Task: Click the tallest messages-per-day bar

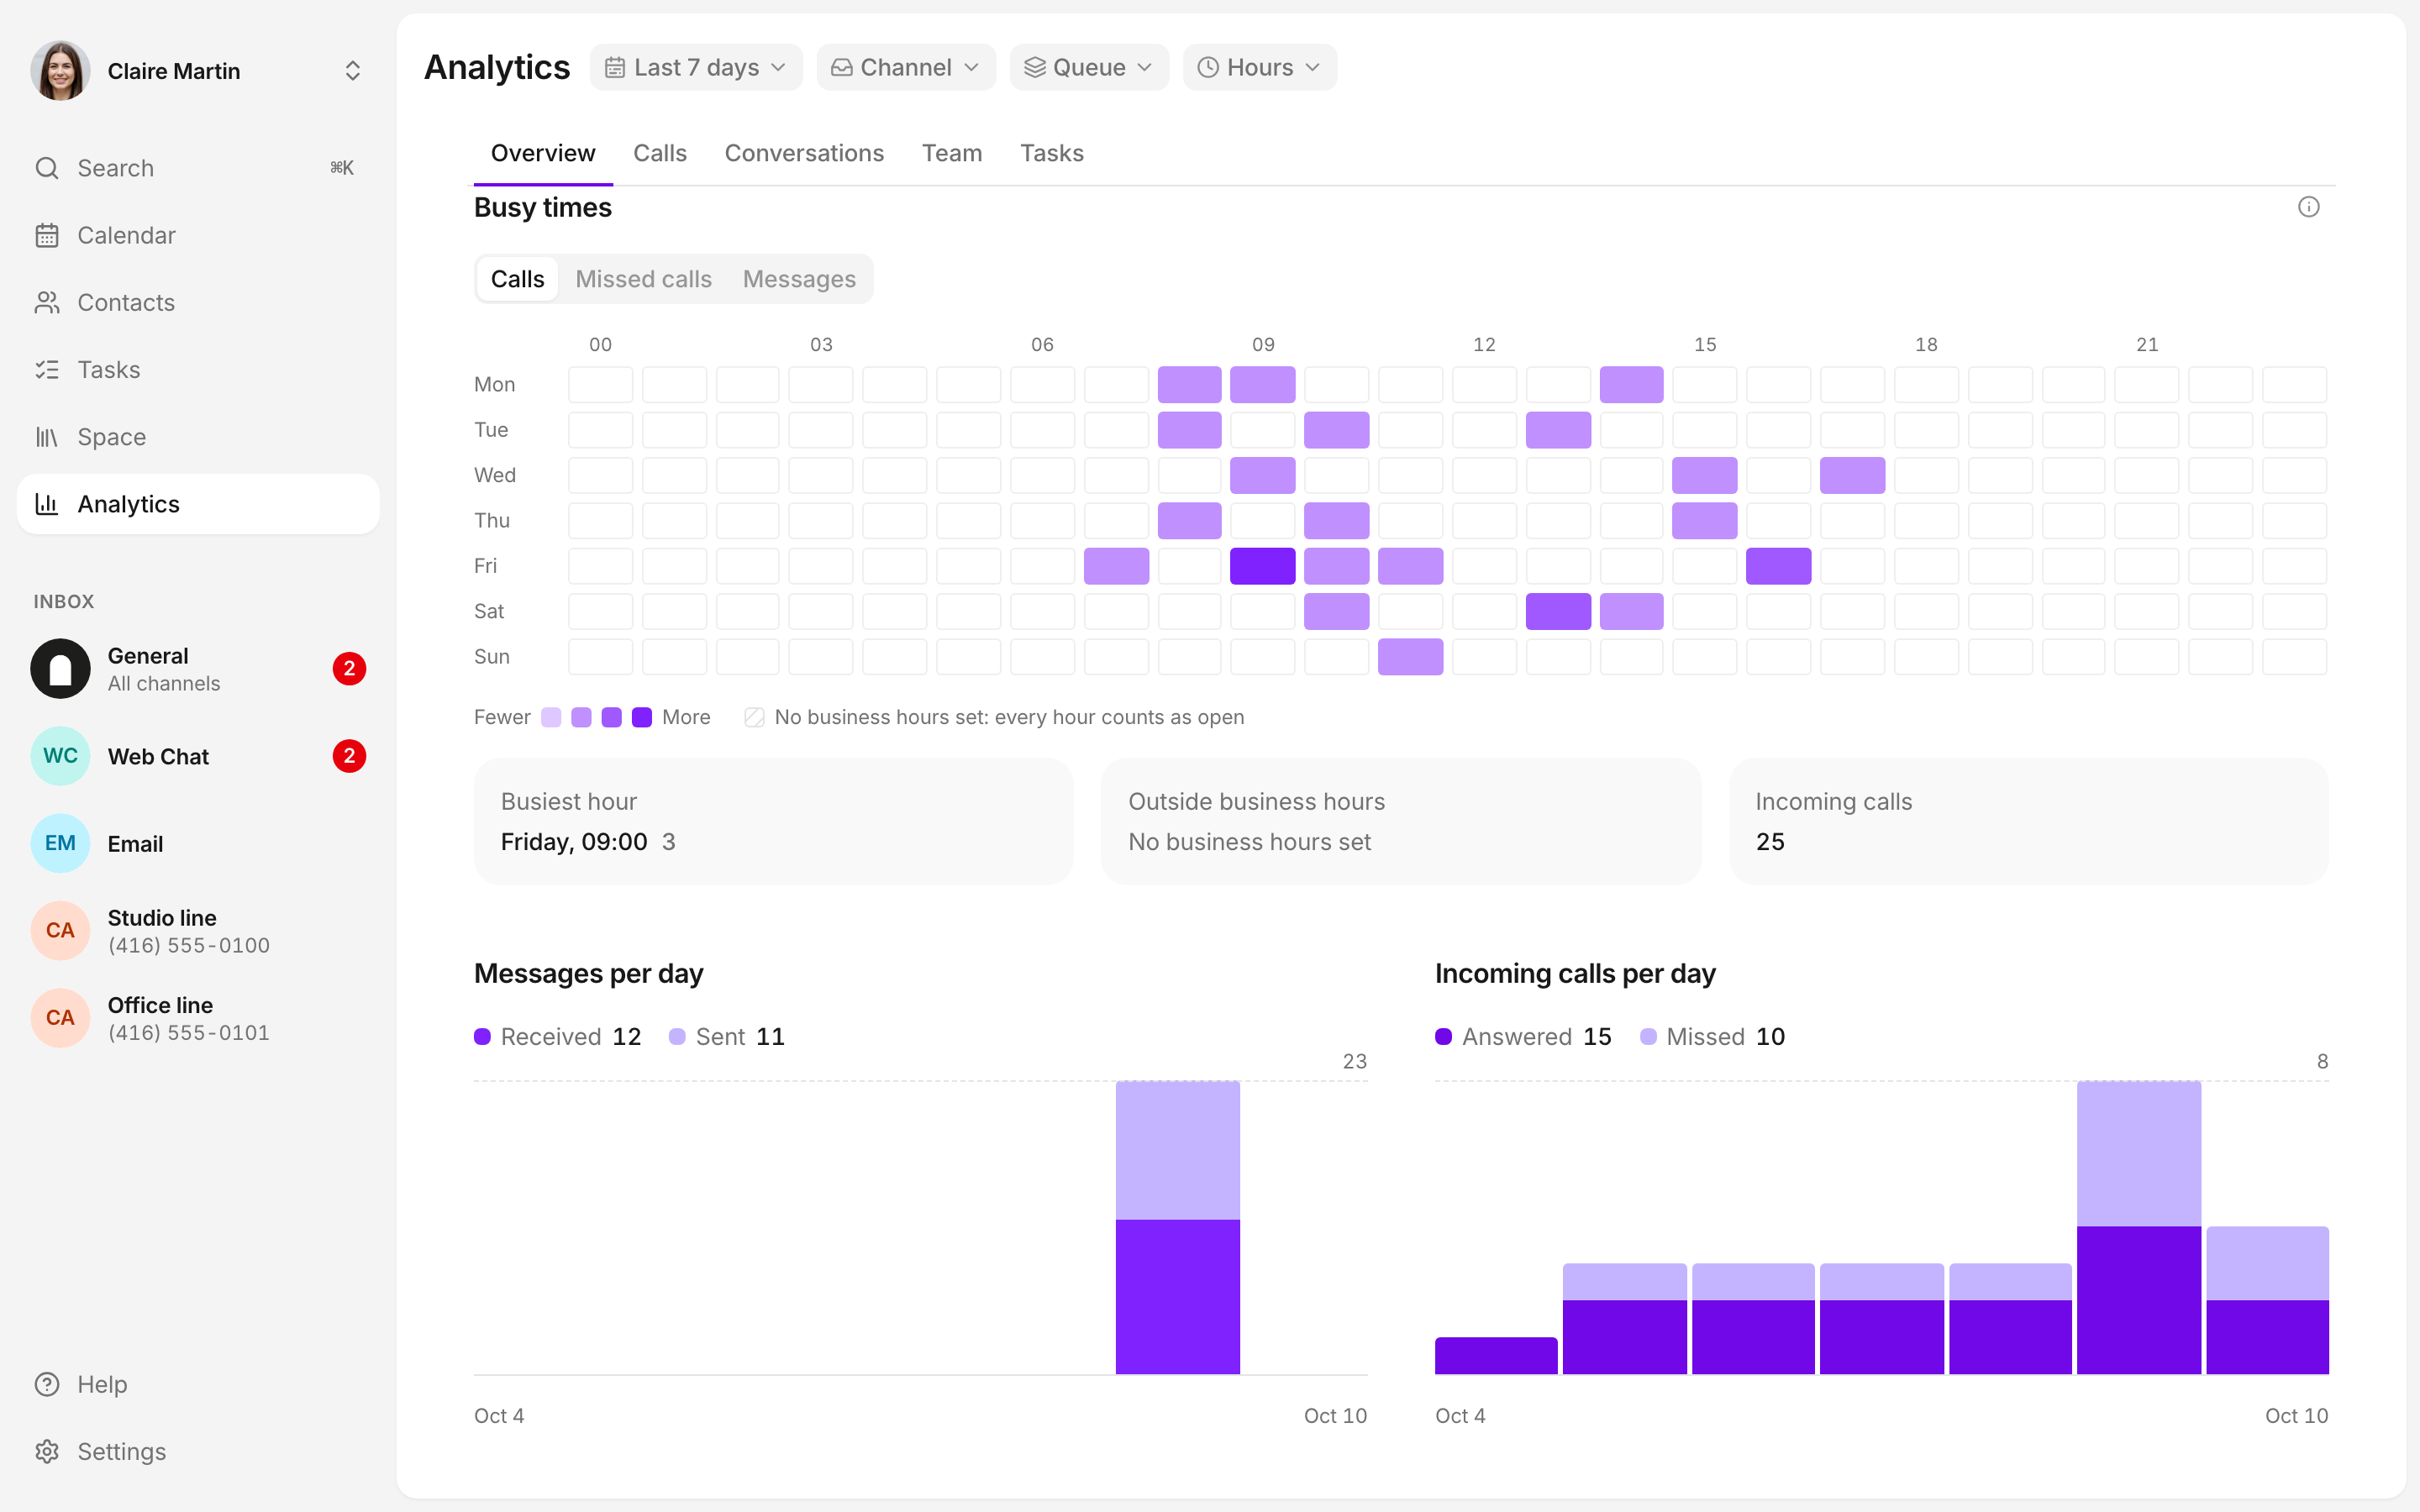Action: pyautogui.click(x=1177, y=1228)
